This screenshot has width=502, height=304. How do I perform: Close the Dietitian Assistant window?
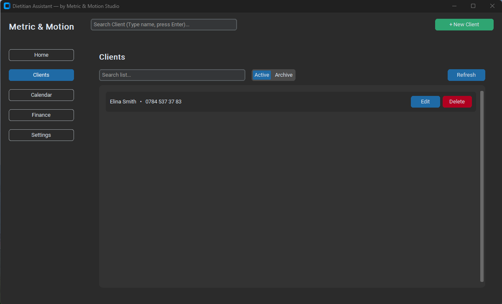[492, 6]
